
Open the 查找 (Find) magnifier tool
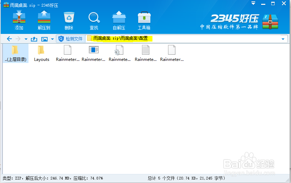(x=94, y=21)
